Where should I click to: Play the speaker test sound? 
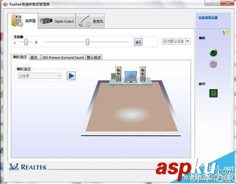(x=71, y=76)
